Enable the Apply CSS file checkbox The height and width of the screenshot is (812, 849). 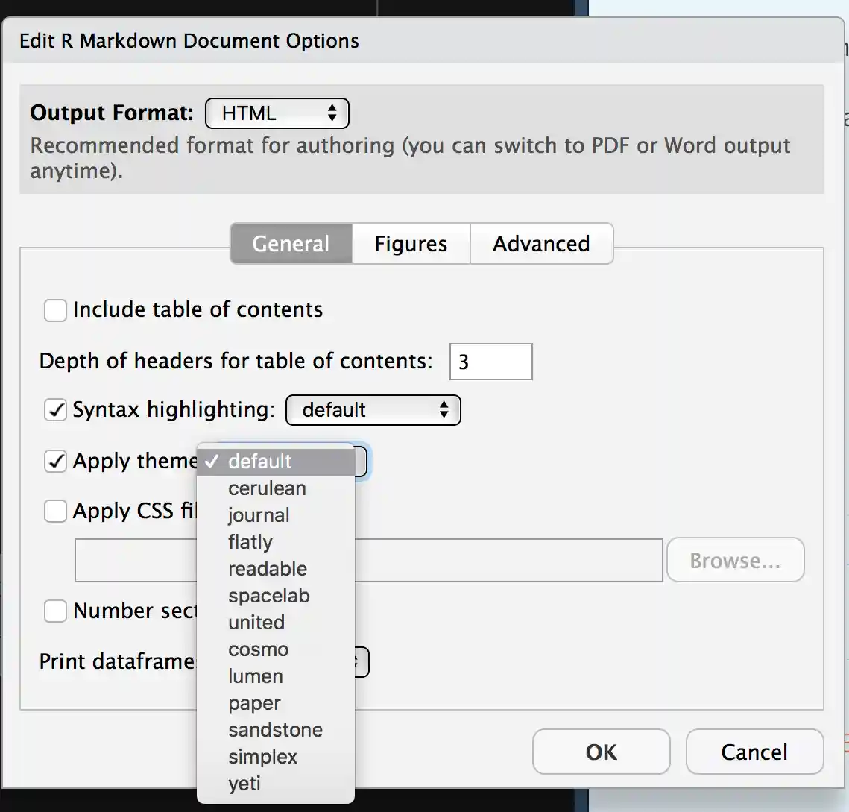pos(56,512)
